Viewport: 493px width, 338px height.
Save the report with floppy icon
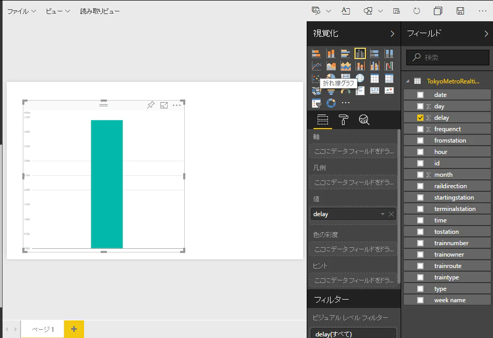coord(460,11)
